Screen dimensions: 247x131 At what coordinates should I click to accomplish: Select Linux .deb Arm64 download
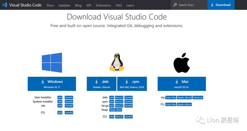128,97
